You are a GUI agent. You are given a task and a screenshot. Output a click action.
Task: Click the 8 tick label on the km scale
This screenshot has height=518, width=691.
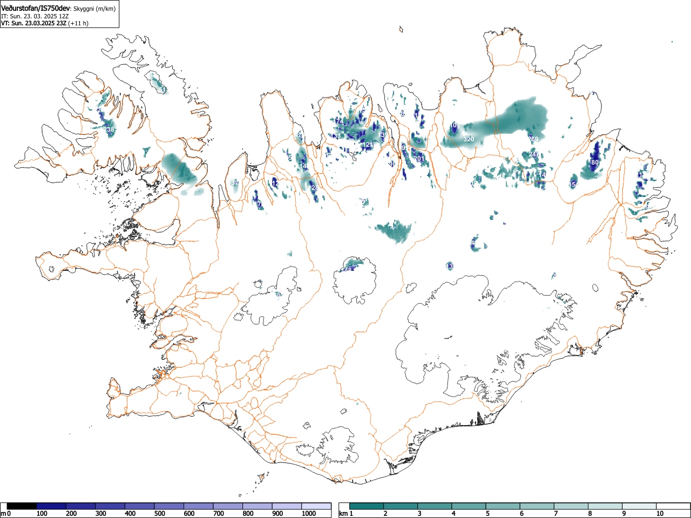pos(590,514)
